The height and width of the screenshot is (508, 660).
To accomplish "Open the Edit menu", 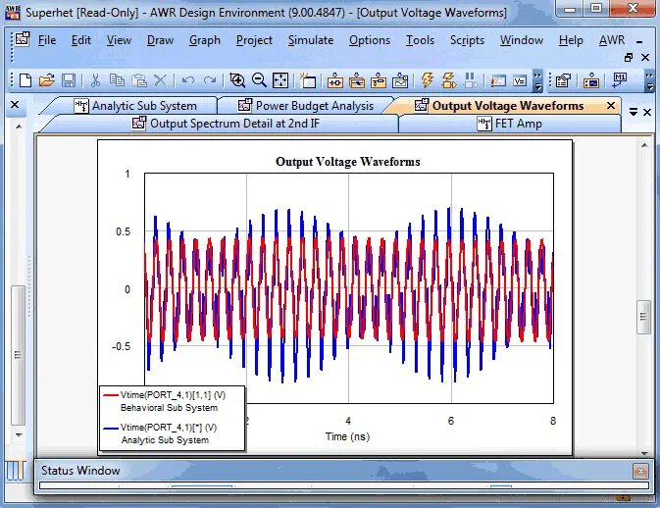I will tap(80, 40).
